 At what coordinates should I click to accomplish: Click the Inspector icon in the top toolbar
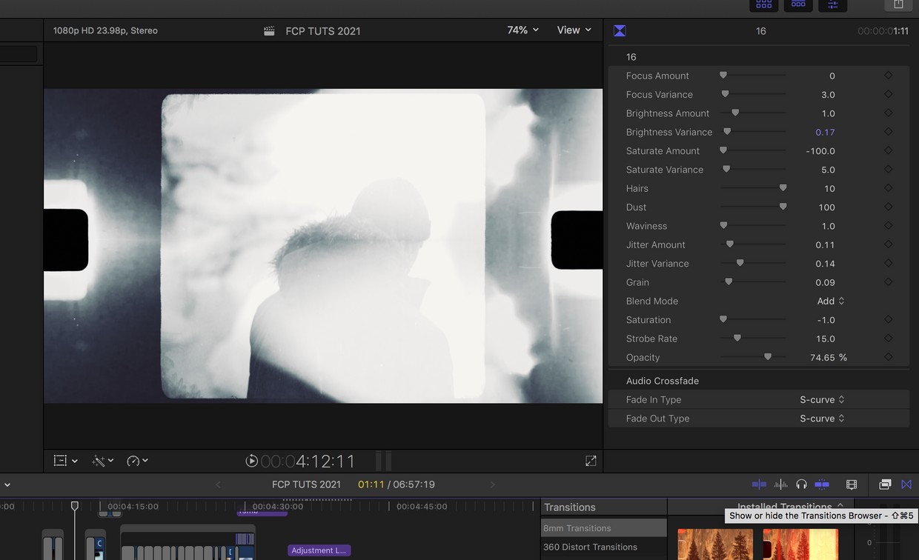833,5
